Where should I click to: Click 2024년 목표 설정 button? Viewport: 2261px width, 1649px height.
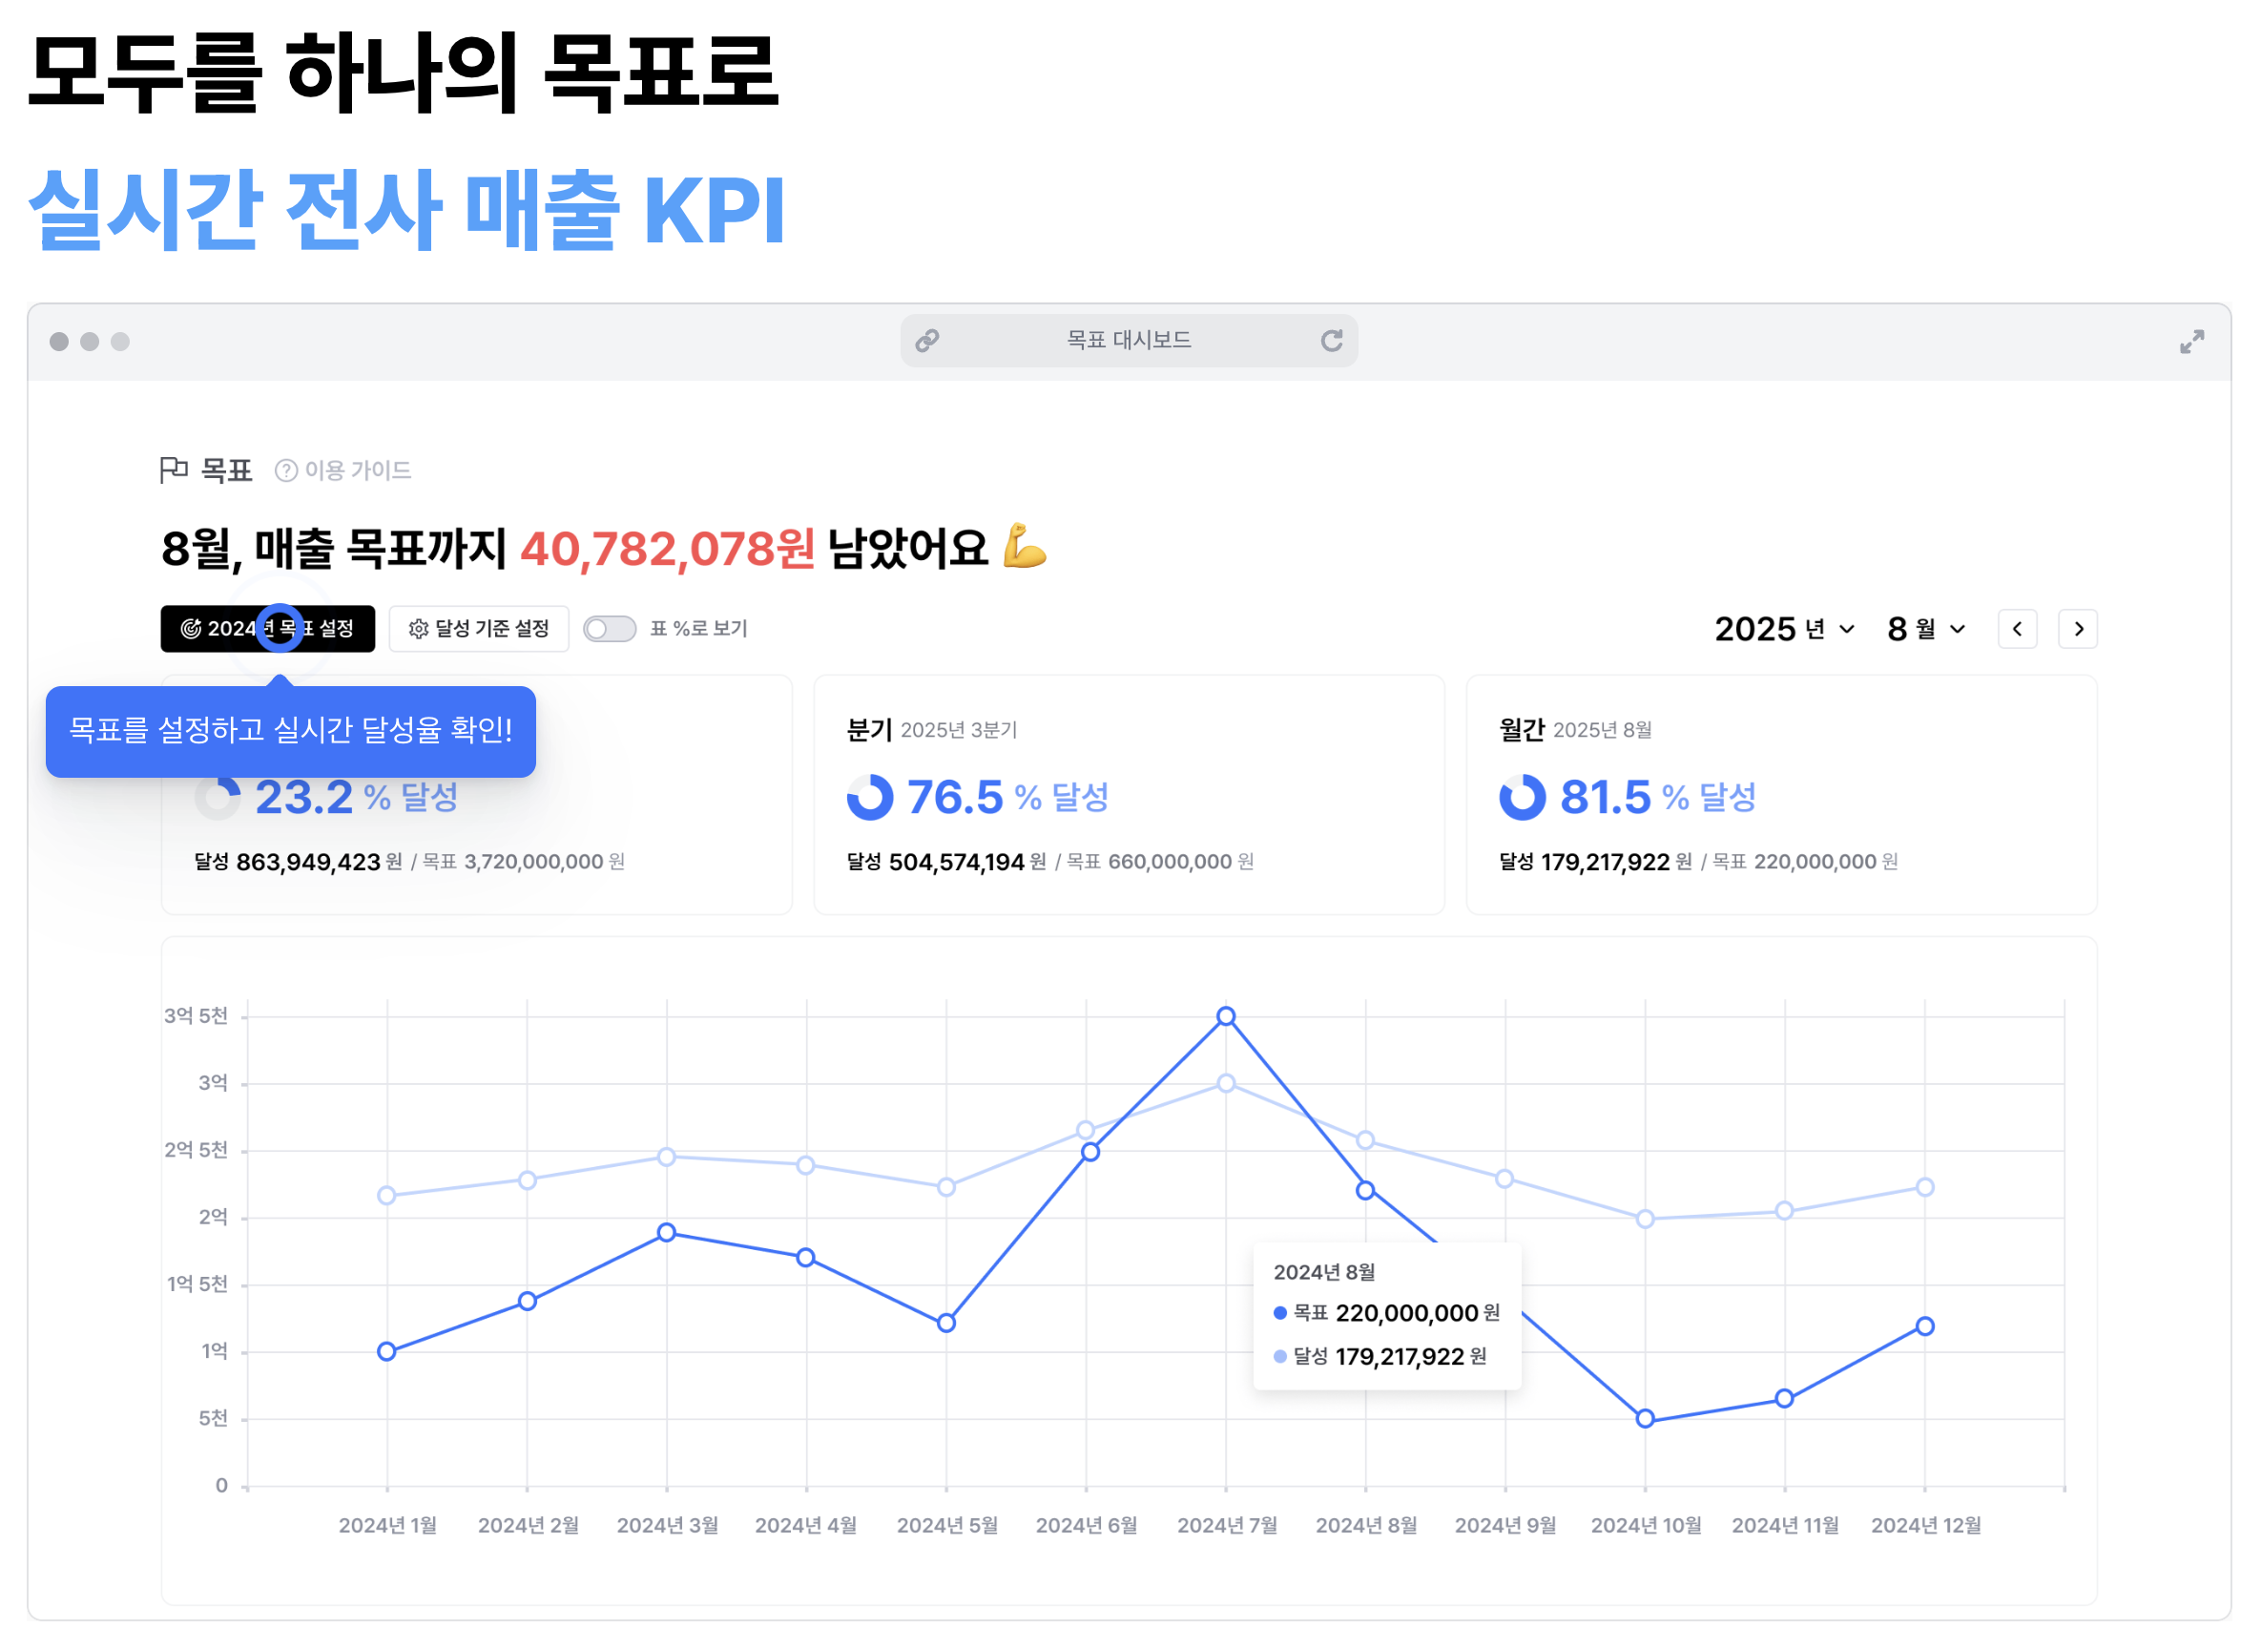coord(267,629)
